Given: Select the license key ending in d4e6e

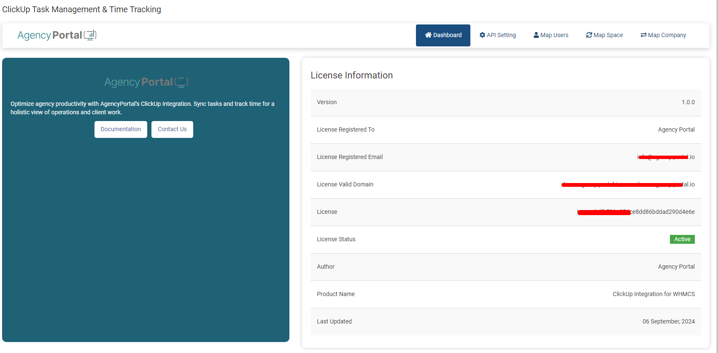Looking at the screenshot, I should (x=636, y=212).
